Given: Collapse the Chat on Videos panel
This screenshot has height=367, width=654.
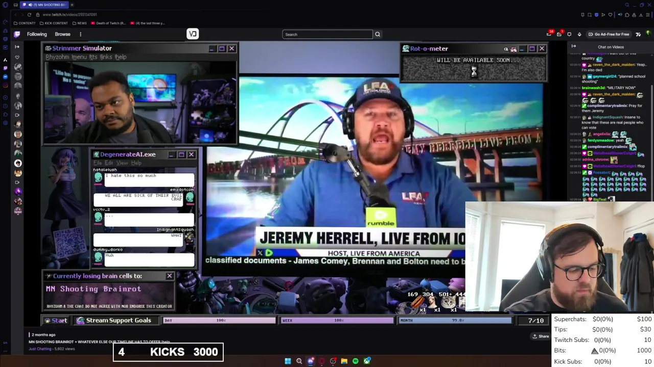Looking at the screenshot, I should (573, 46).
